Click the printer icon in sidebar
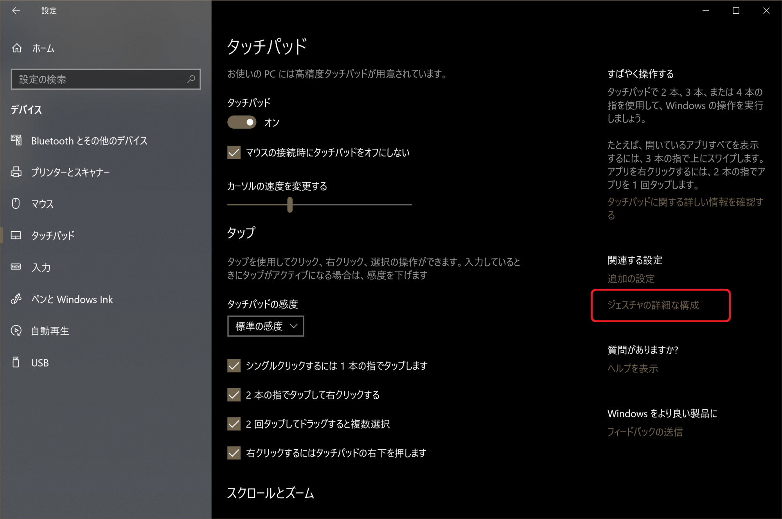Image resolution: width=782 pixels, height=519 pixels. 16,172
